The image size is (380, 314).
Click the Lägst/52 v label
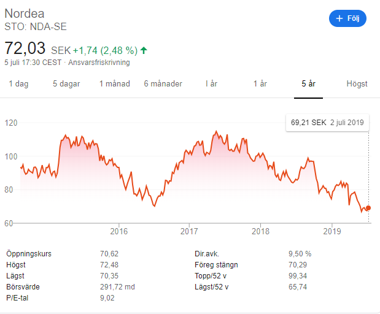212,287
